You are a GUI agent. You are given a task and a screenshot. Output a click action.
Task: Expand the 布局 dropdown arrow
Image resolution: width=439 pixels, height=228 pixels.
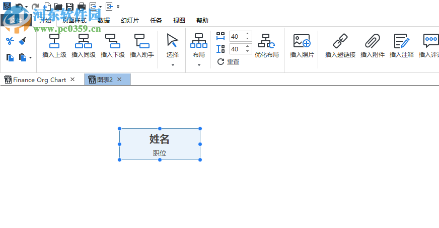click(199, 65)
